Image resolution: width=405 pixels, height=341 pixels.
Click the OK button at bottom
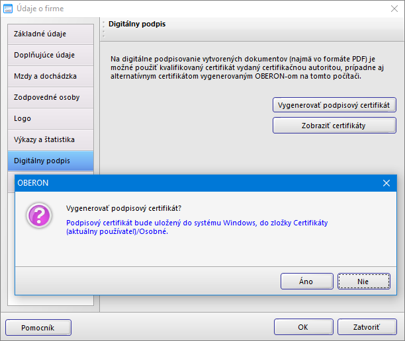coord(304,327)
